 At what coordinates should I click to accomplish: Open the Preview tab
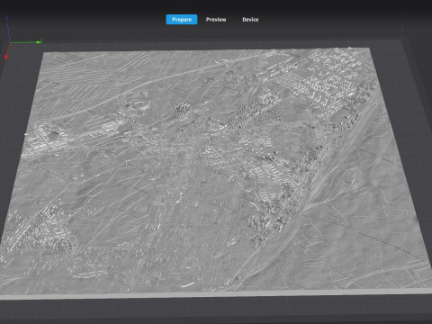[x=216, y=20]
